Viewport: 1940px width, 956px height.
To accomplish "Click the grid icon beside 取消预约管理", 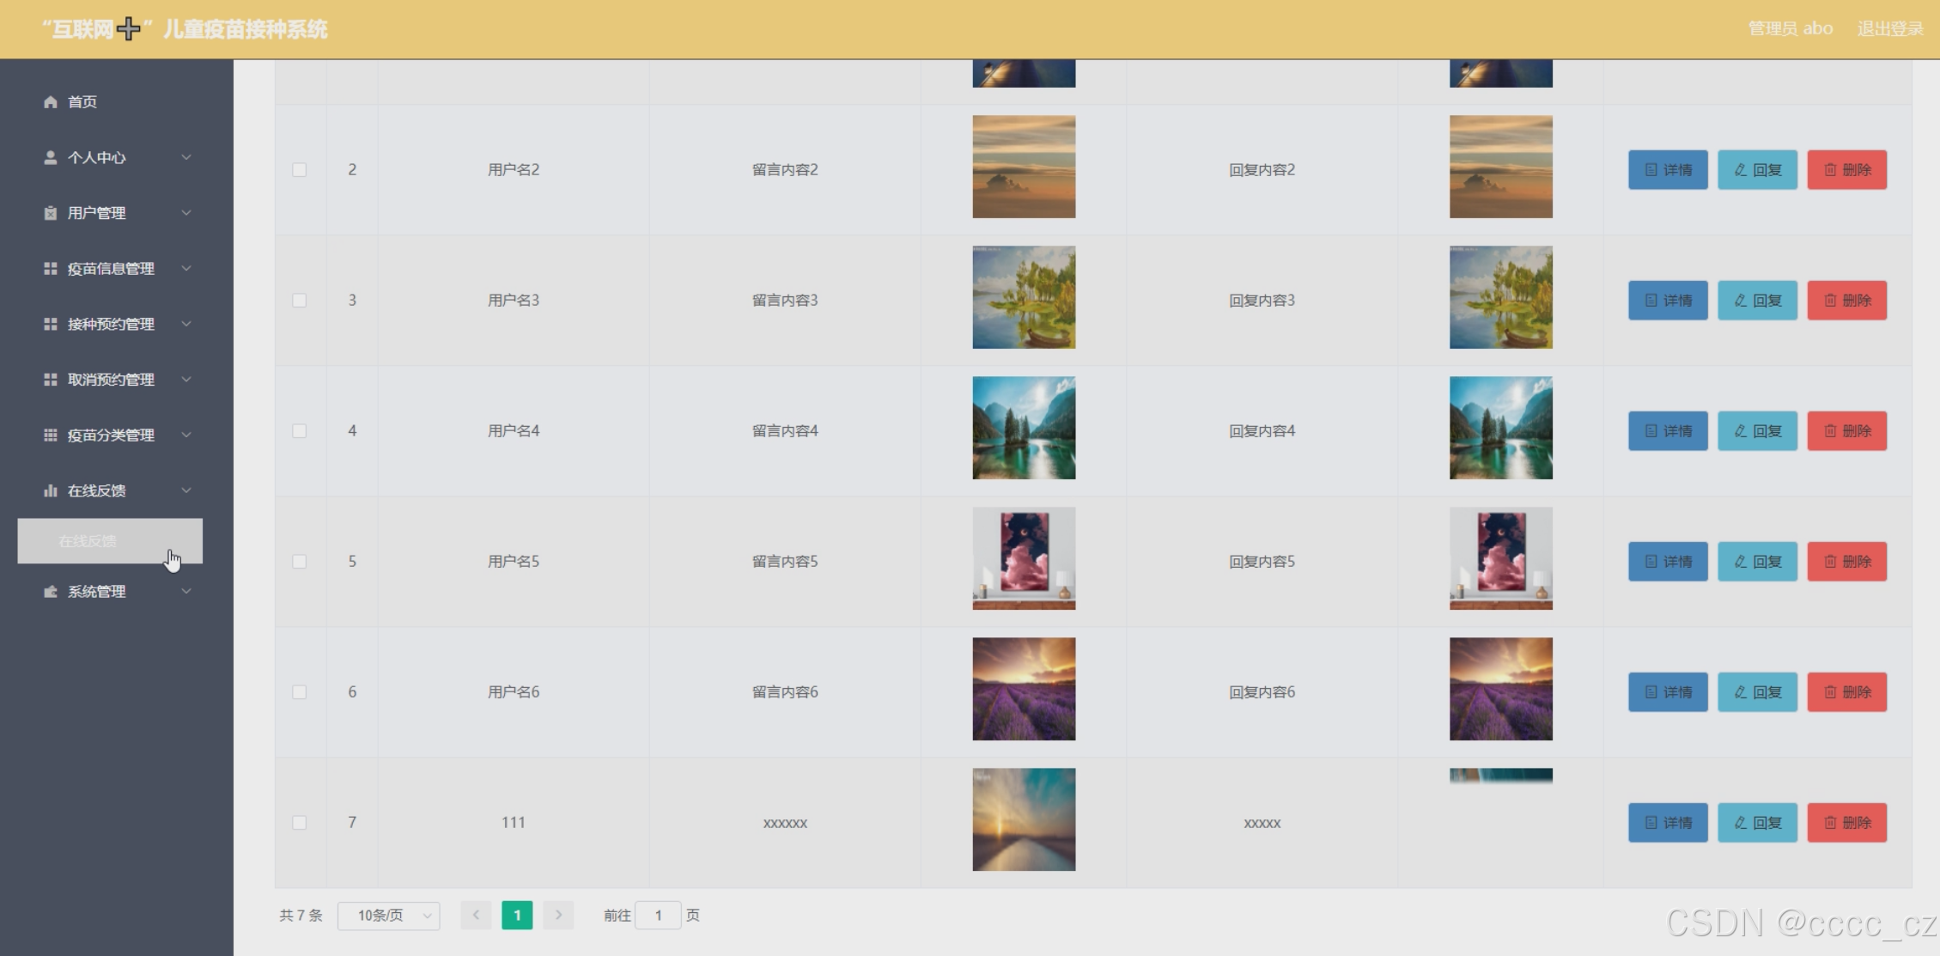I will [51, 380].
